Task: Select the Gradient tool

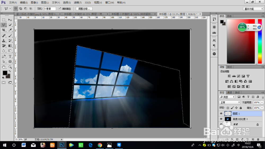Action: [x=10, y=46]
